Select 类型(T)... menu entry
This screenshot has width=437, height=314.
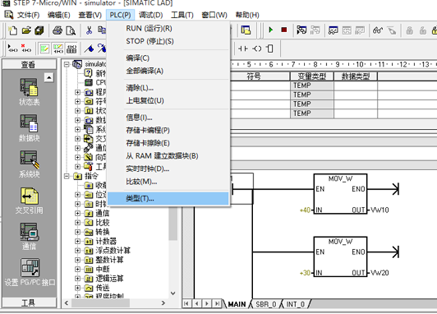pyautogui.click(x=168, y=198)
